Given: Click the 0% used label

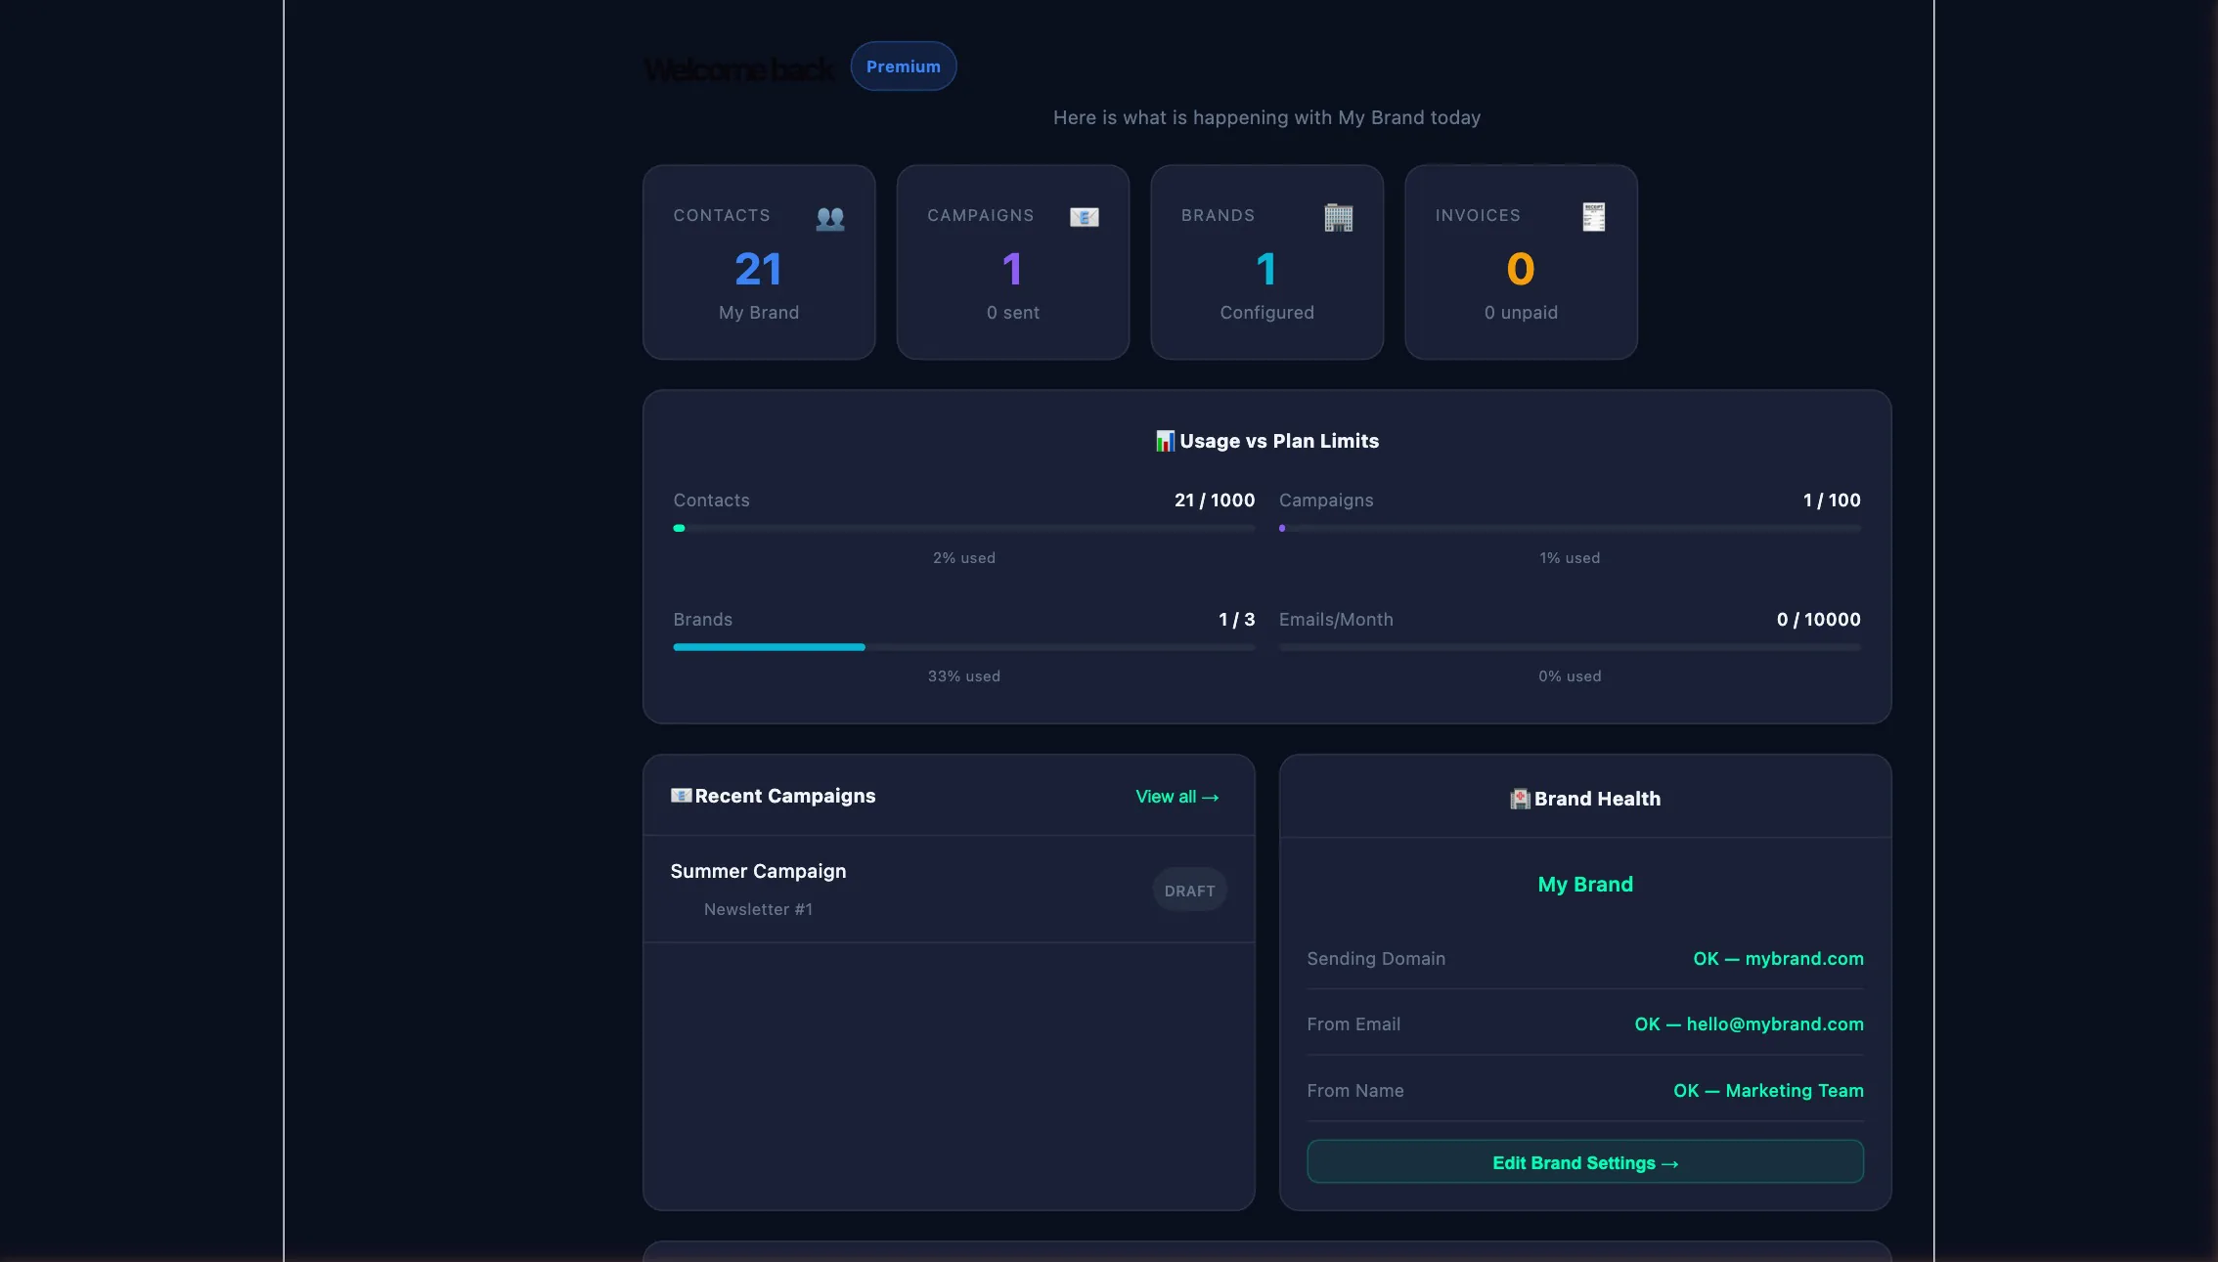Looking at the screenshot, I should [x=1570, y=676].
